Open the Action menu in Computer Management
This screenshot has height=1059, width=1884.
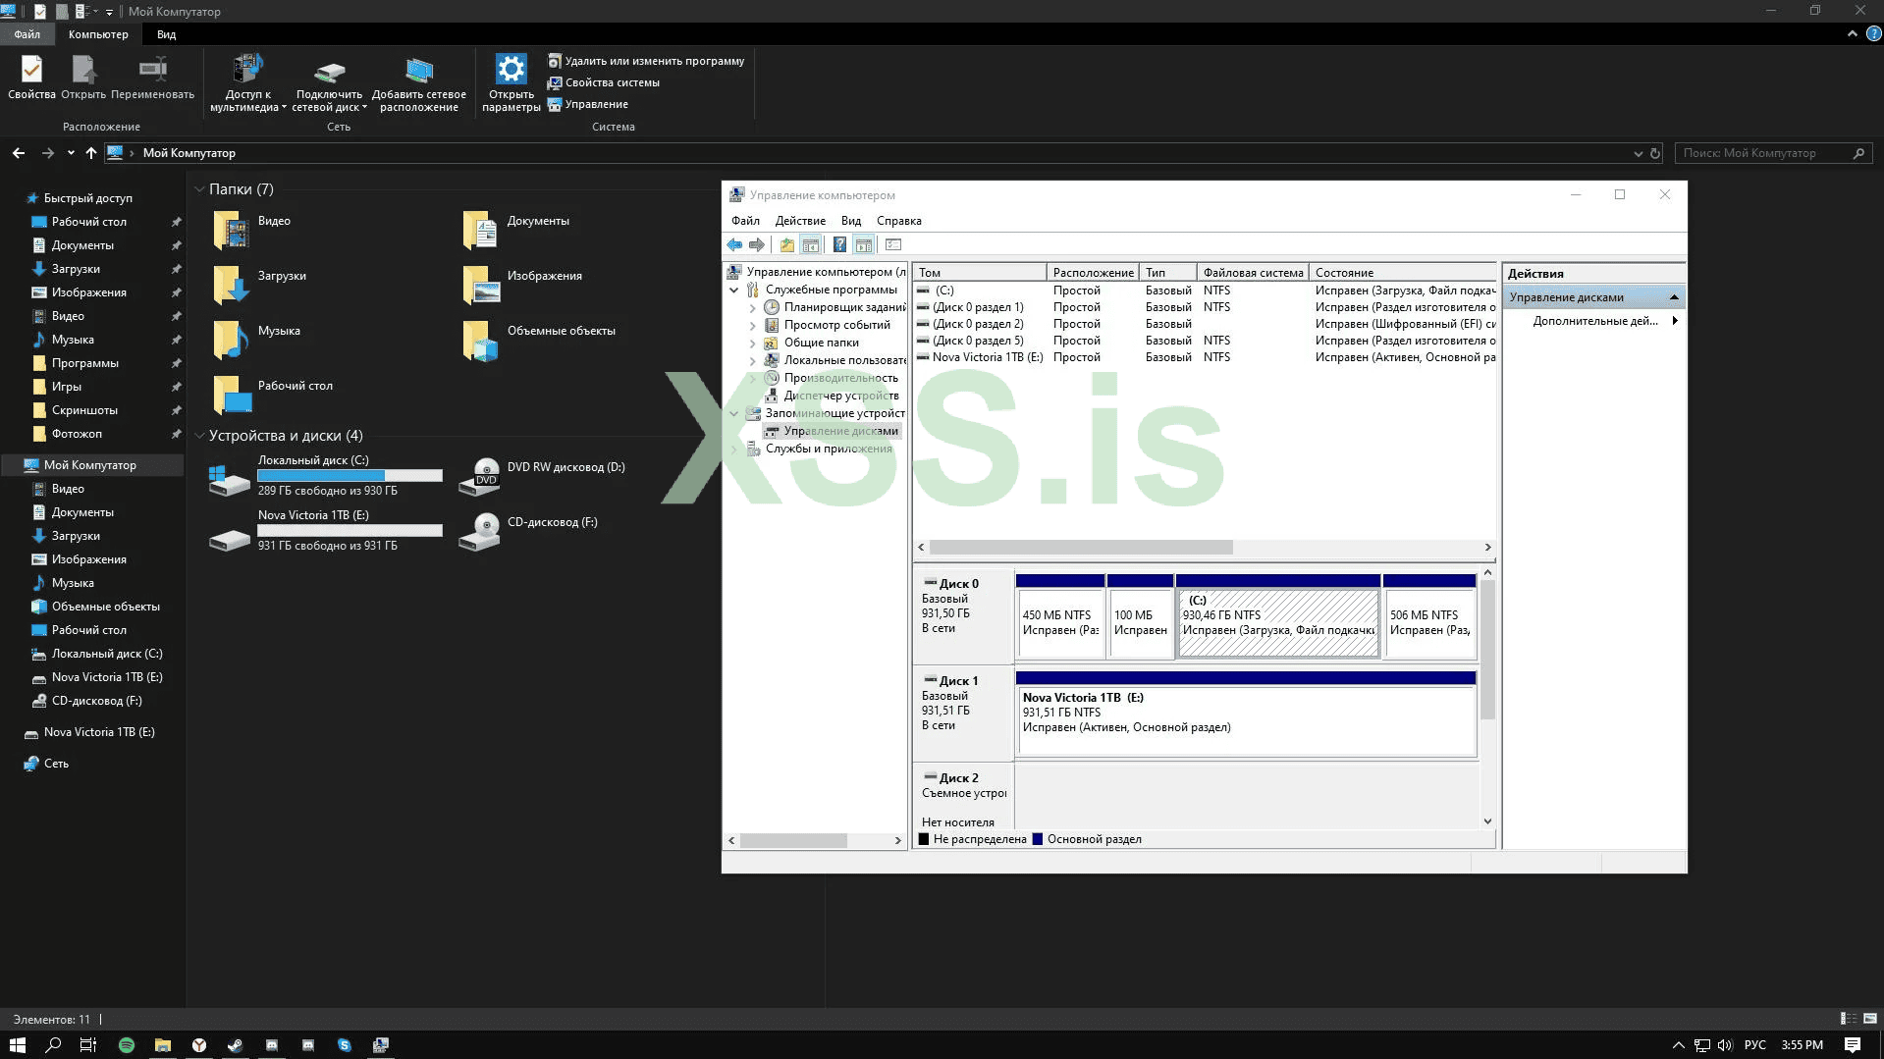point(799,221)
